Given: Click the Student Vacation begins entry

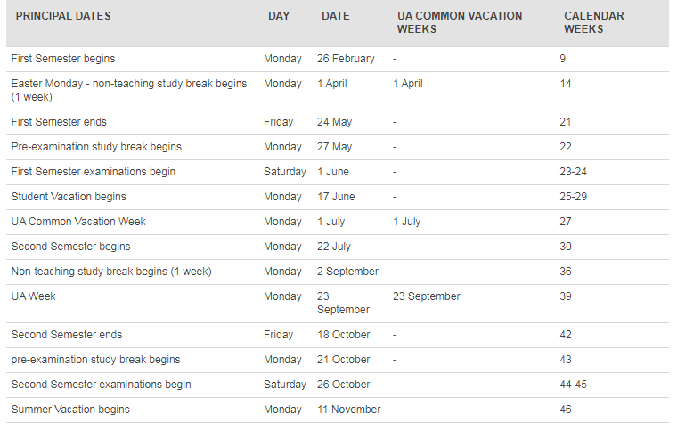Looking at the screenshot, I should coord(69,197).
